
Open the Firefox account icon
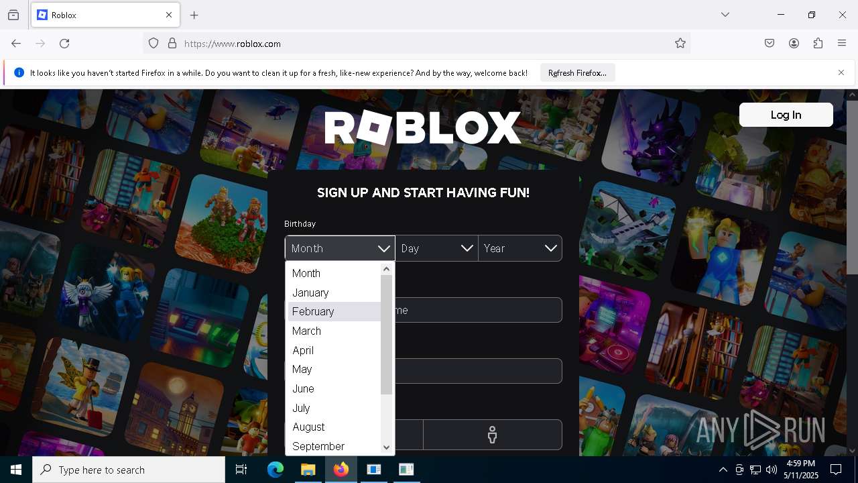tap(794, 44)
